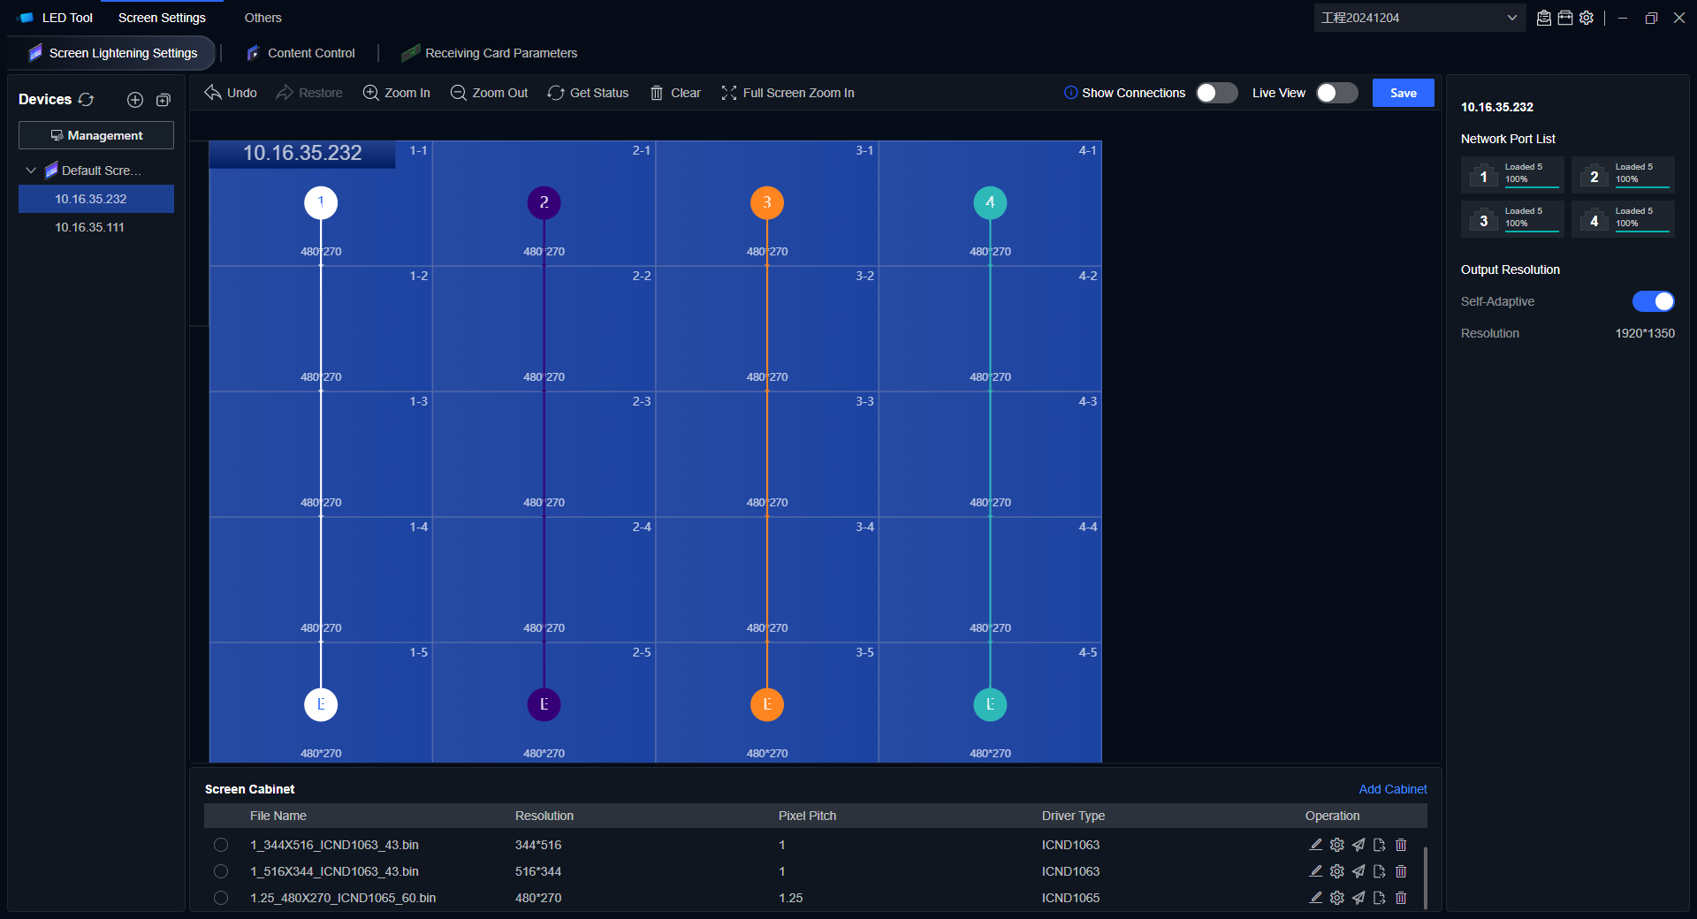Click the Get Status refresh icon
The width and height of the screenshot is (1697, 919).
(556, 93)
